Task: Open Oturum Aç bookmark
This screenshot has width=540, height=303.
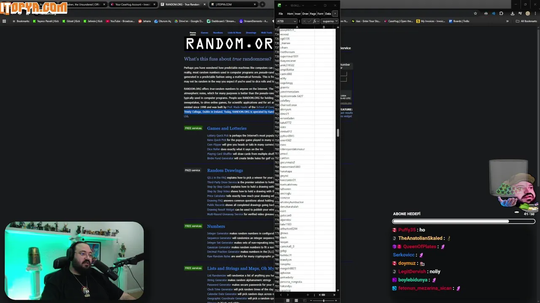Action: click(162, 21)
